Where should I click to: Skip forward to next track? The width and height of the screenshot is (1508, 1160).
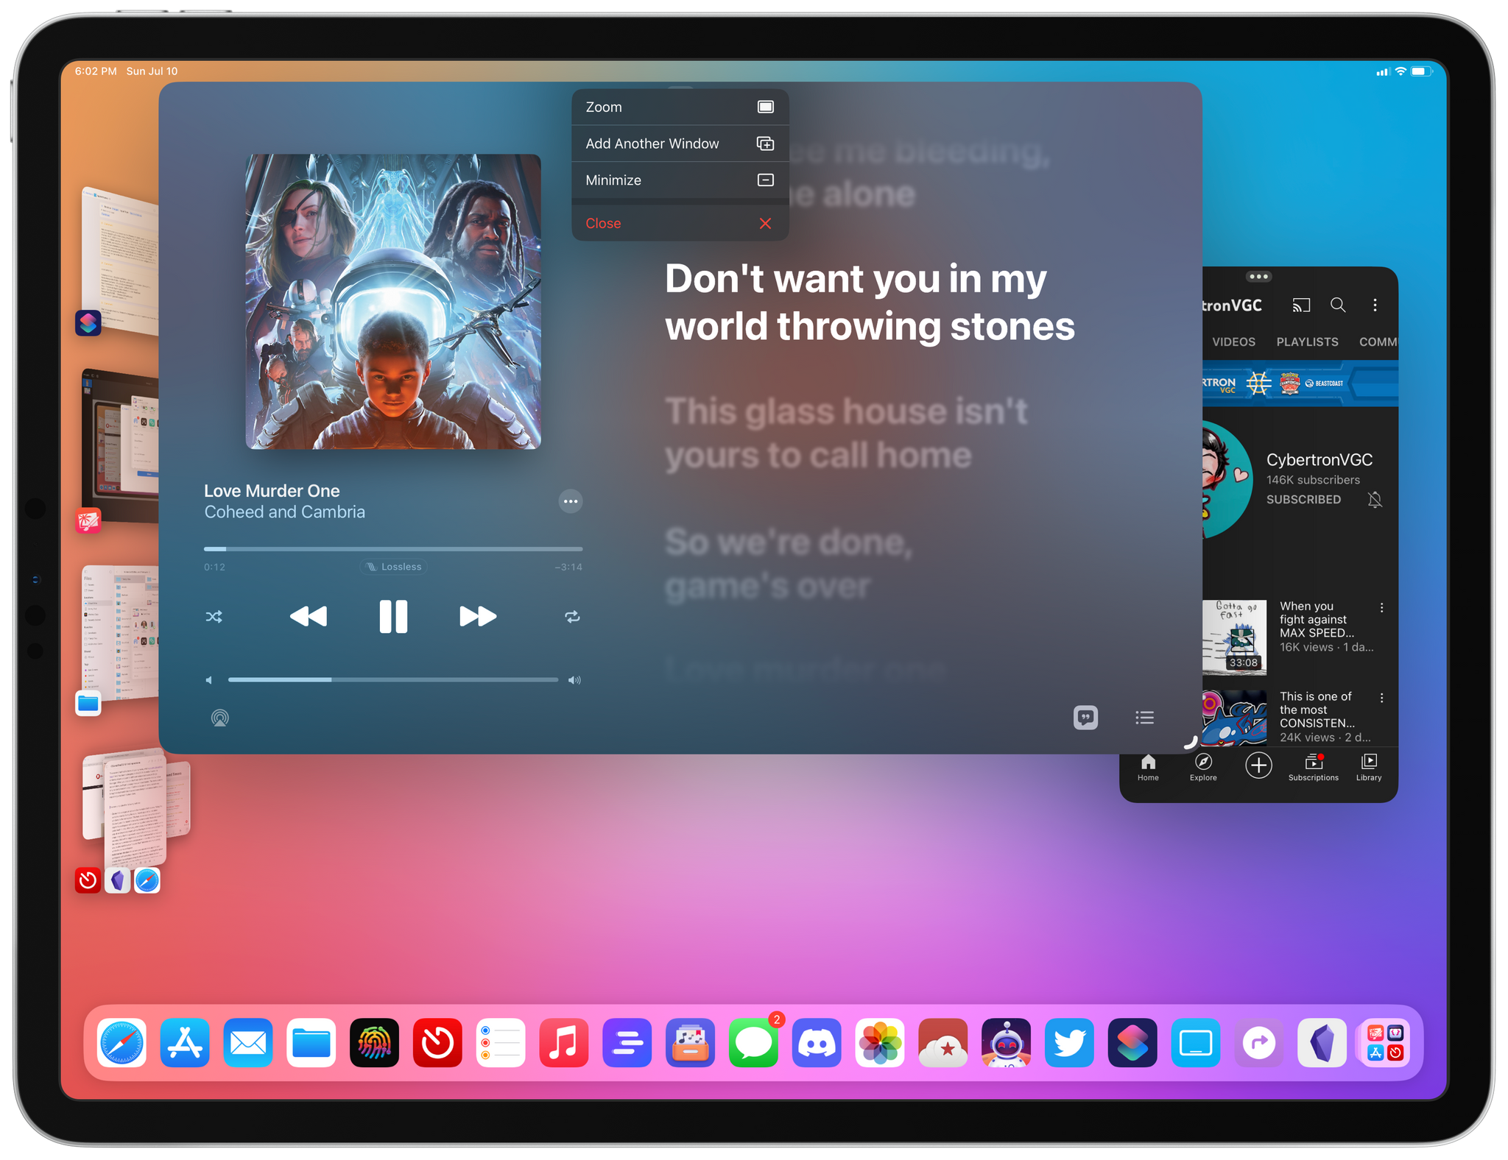(478, 616)
